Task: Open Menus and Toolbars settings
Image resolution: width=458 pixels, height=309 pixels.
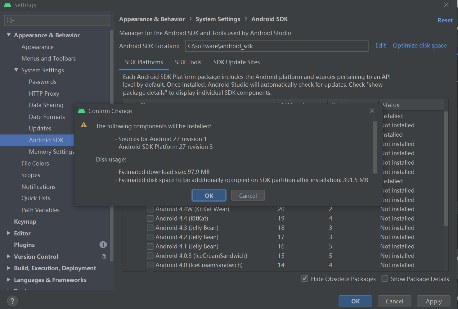Action: [x=49, y=58]
